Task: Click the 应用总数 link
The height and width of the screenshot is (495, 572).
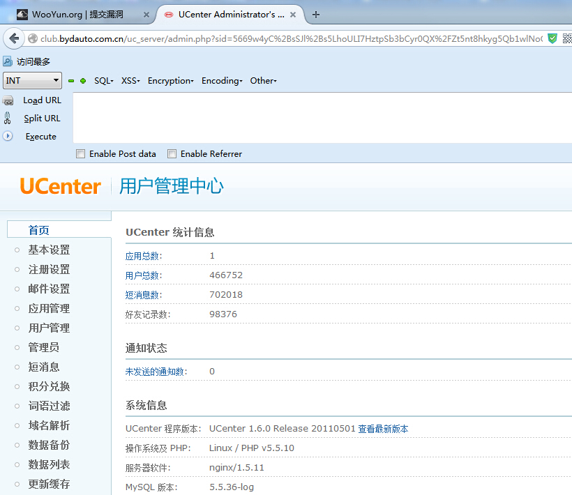Action: [x=142, y=256]
